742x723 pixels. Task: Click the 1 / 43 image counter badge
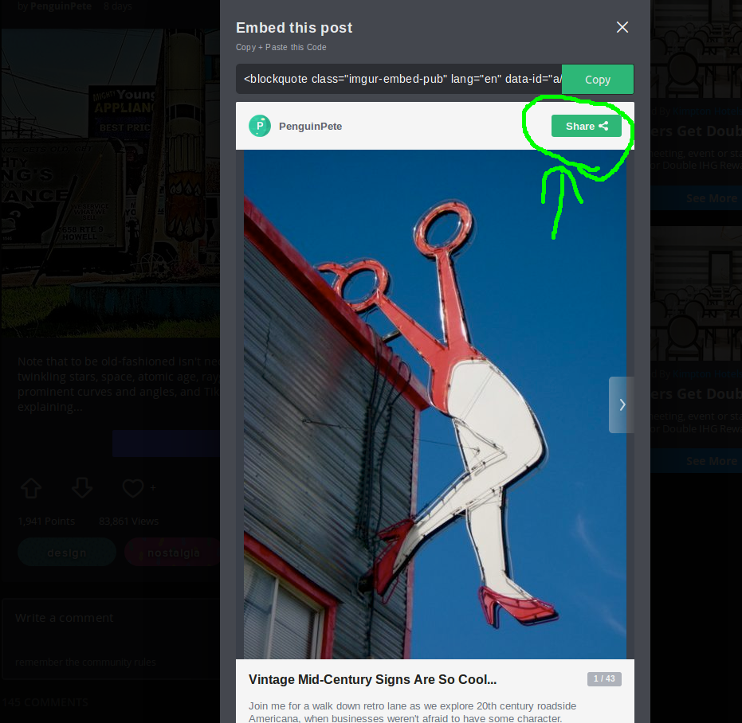click(604, 678)
